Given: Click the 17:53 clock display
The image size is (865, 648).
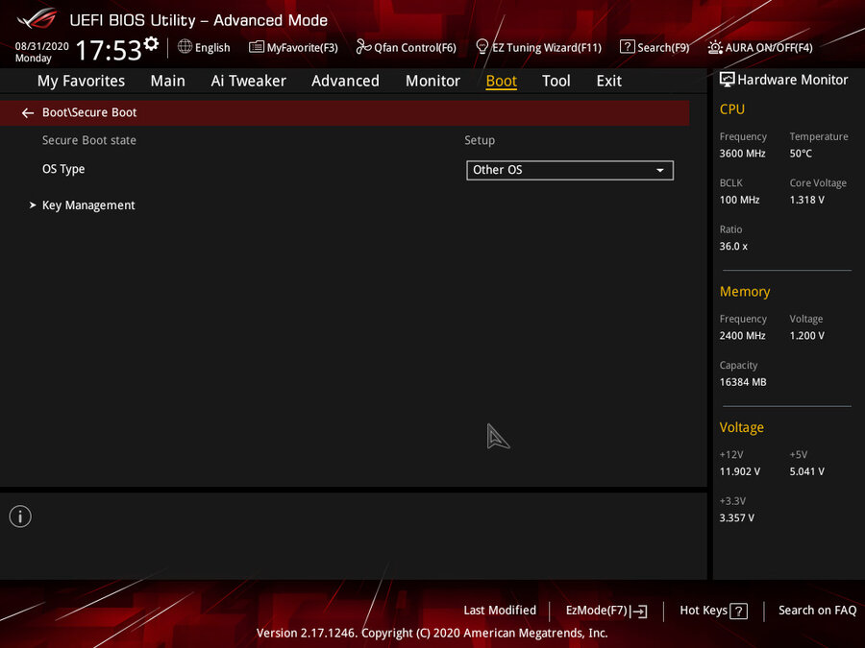Looking at the screenshot, I should (x=109, y=50).
